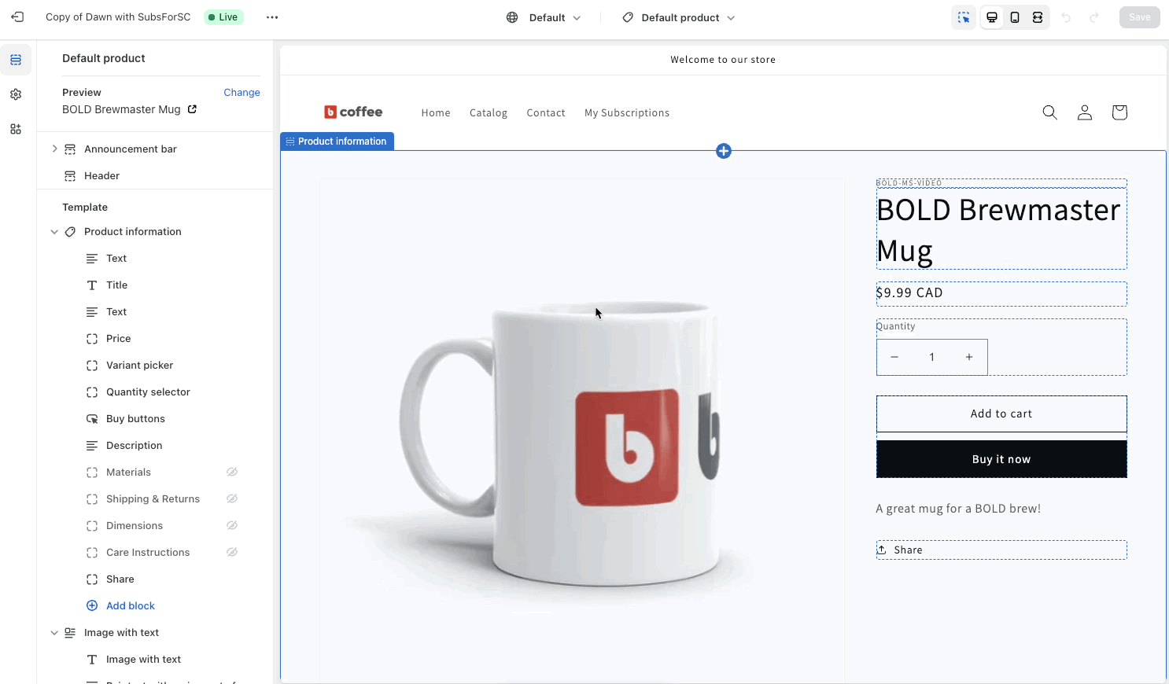The width and height of the screenshot is (1169, 684).
Task: Show the hidden Shipping & Returns block
Action: 232,499
